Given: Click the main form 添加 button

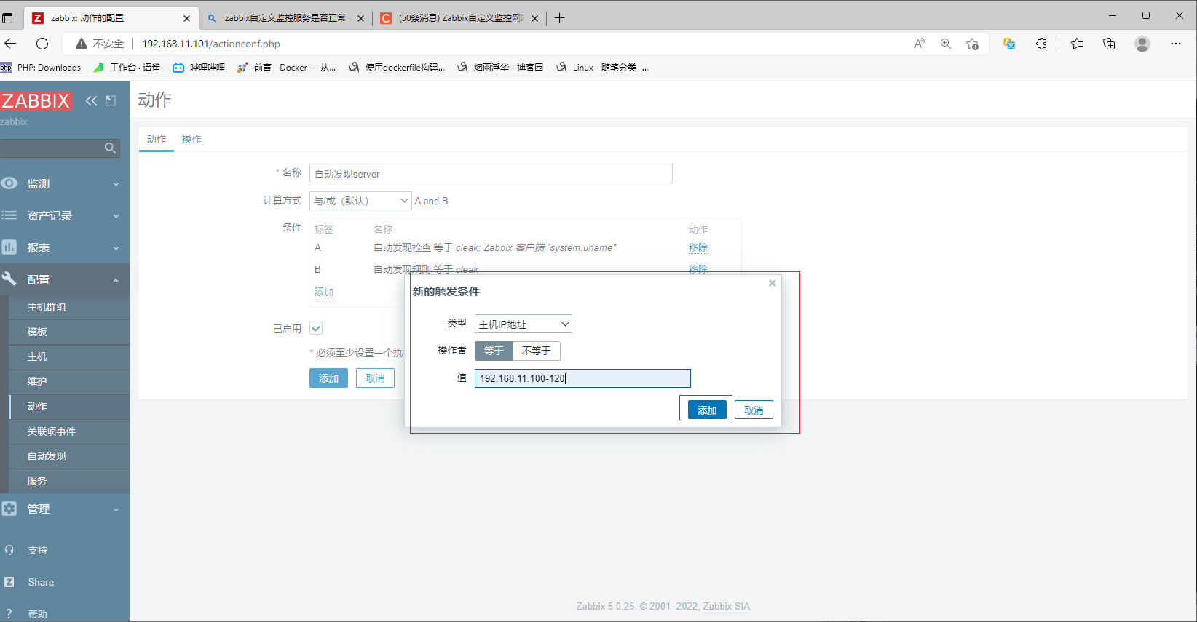Looking at the screenshot, I should tap(328, 378).
